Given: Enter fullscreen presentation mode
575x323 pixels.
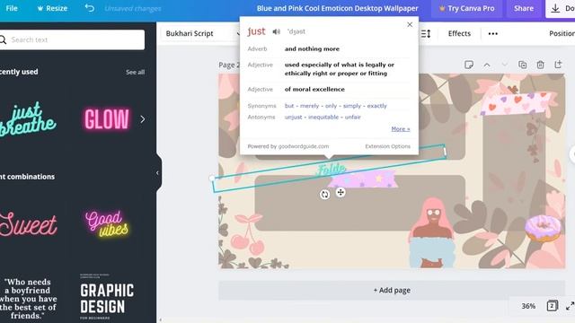Looking at the screenshot, I should click(570, 306).
